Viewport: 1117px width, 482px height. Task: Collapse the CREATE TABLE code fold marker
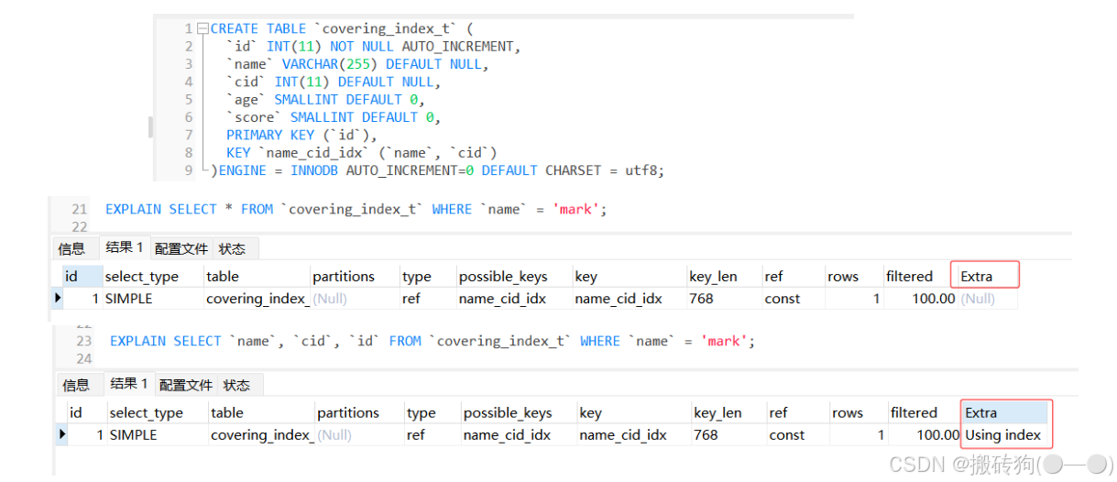tap(203, 28)
